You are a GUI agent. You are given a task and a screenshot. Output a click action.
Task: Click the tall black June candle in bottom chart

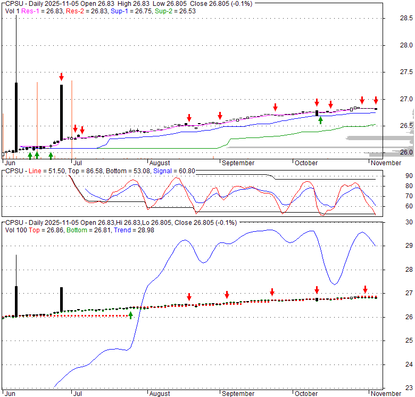[x=16, y=301]
